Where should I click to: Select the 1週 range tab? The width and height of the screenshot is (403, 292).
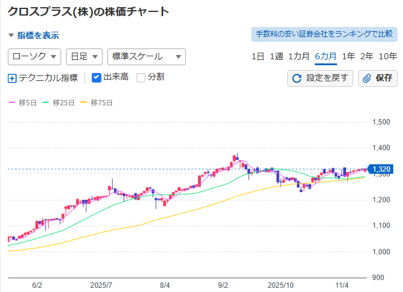point(276,56)
